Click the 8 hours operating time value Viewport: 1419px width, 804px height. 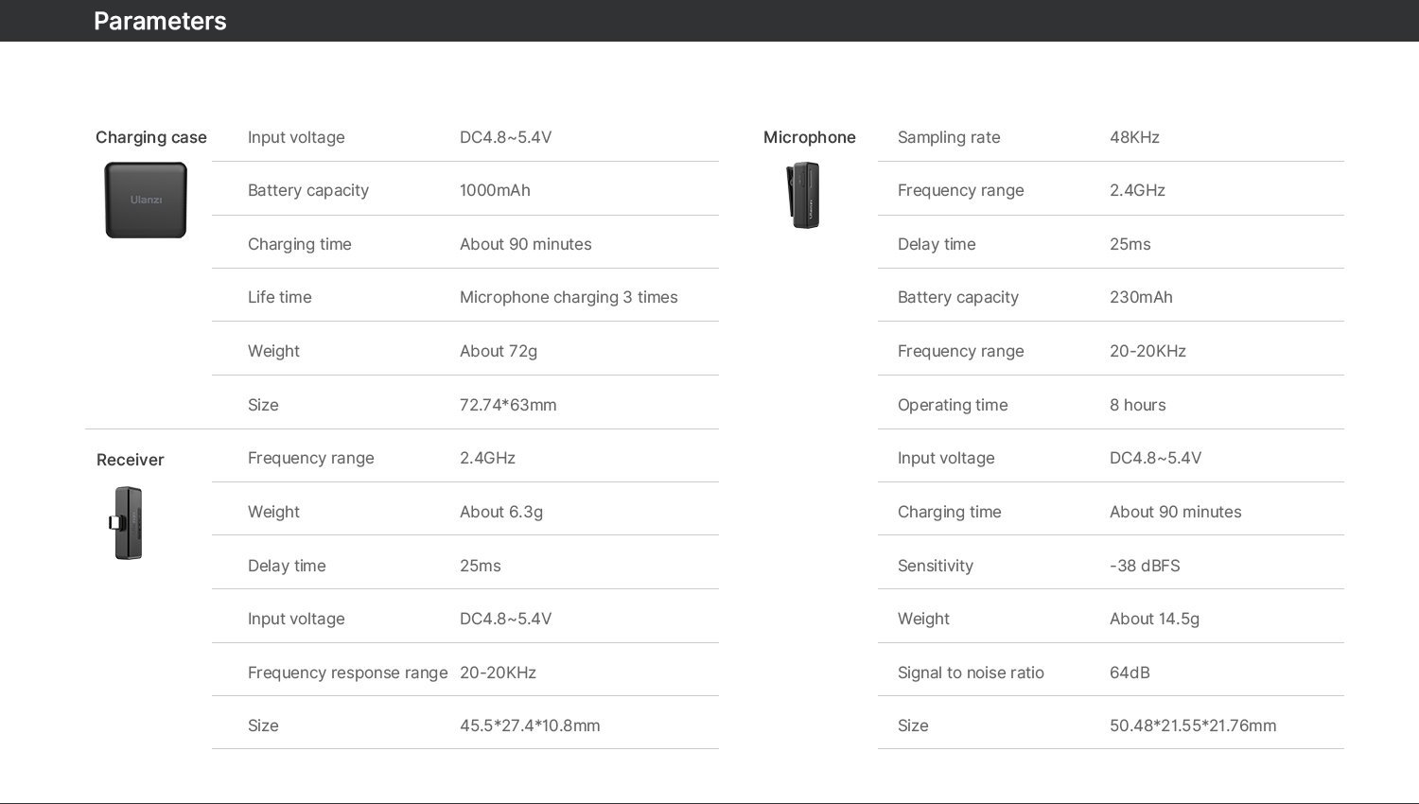point(1138,405)
